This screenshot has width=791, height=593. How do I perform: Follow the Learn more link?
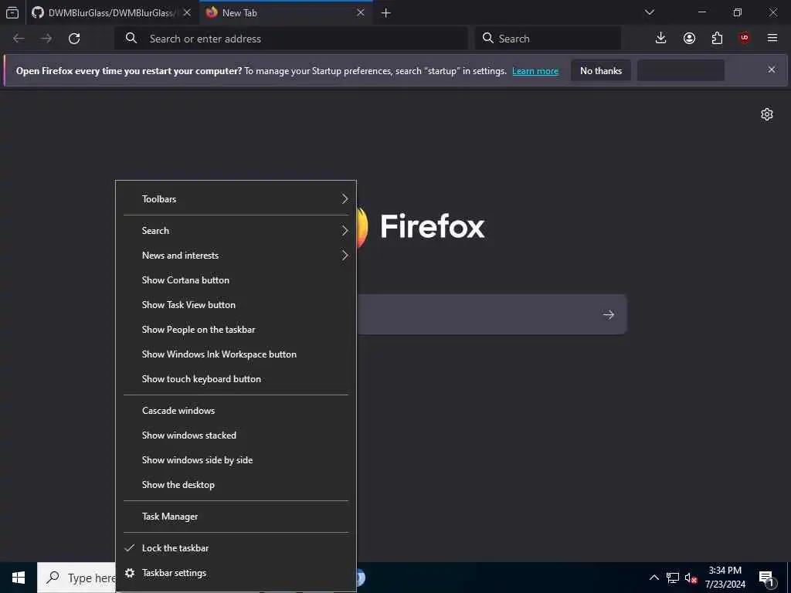point(535,71)
